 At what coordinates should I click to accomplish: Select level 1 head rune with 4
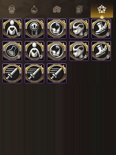pyautogui.click(x=79, y=51)
